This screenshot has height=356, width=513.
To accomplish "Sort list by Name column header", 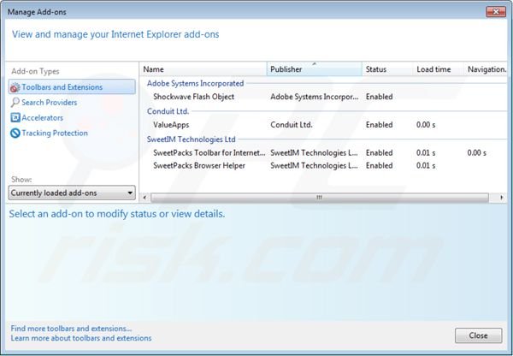I will tap(203, 69).
